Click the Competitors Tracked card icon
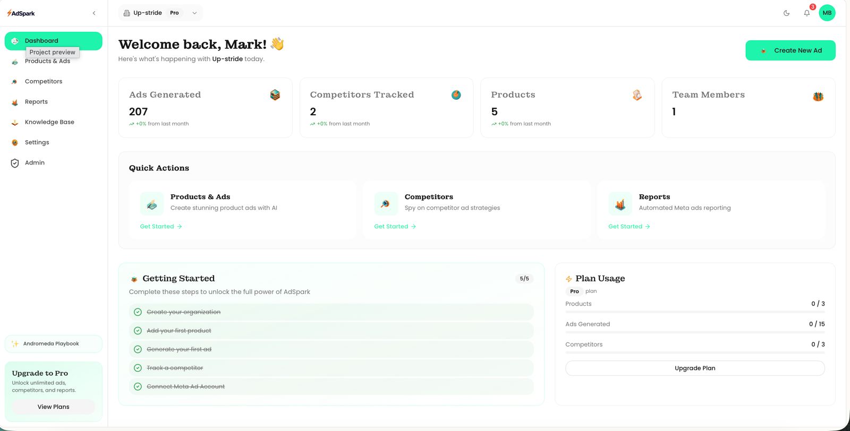 [456, 95]
